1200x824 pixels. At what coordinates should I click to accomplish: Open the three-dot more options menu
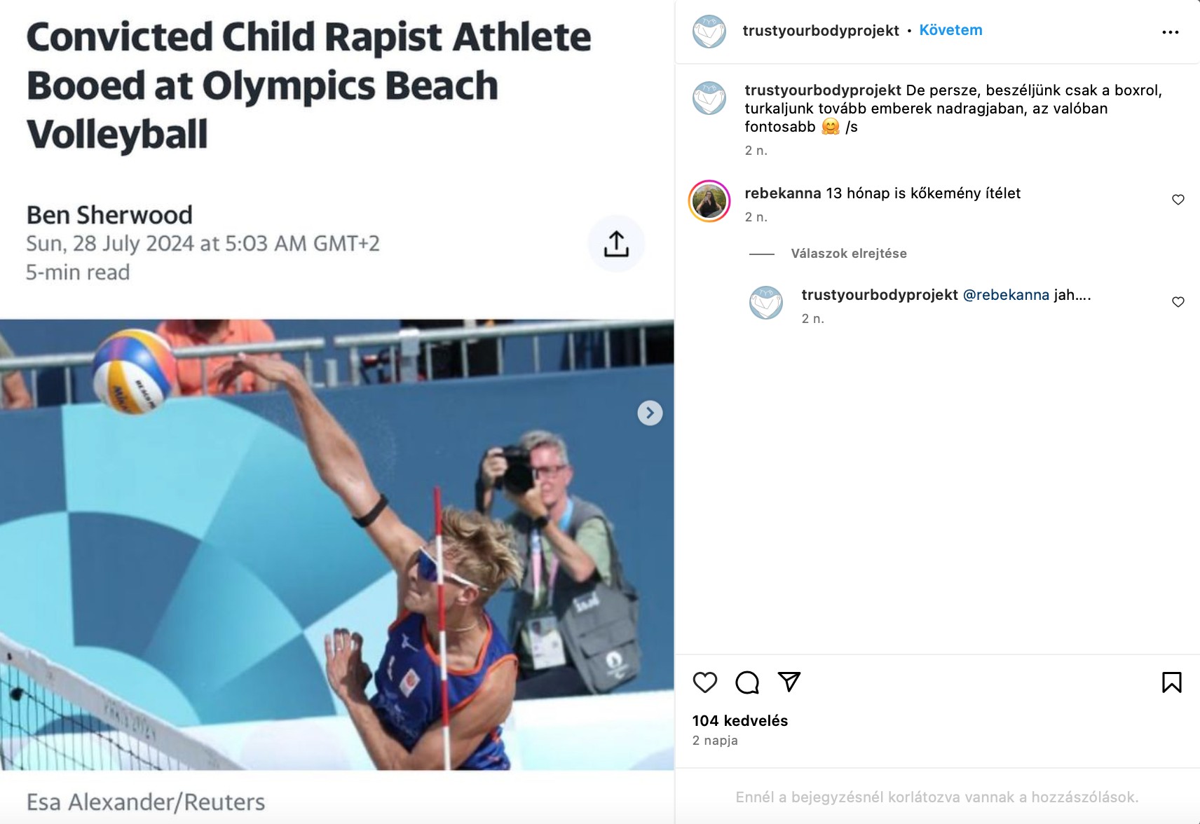tap(1170, 32)
